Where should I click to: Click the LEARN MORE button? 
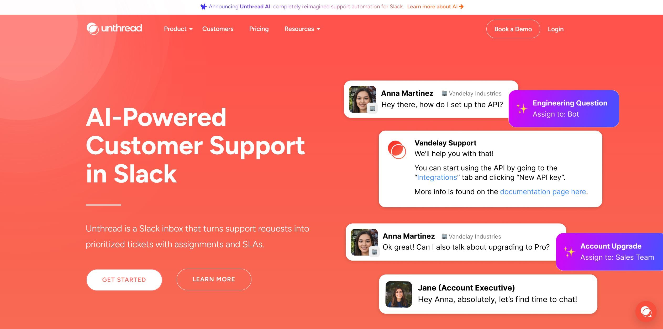coord(214,279)
